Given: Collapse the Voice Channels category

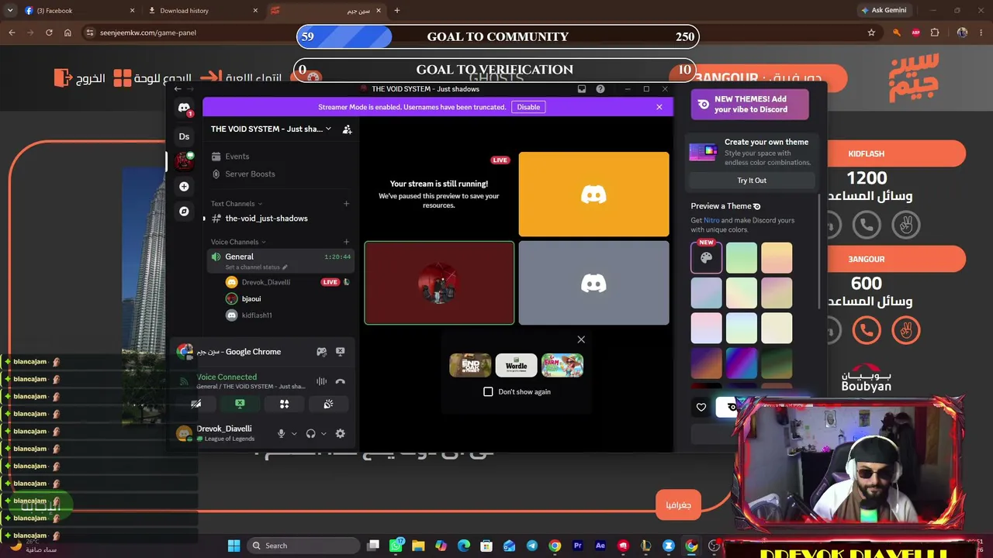Looking at the screenshot, I should (238, 242).
